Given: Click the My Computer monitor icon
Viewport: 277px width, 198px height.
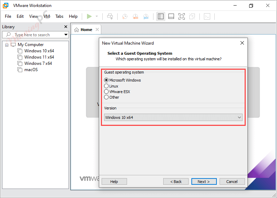Looking at the screenshot, I should click(x=13, y=45).
